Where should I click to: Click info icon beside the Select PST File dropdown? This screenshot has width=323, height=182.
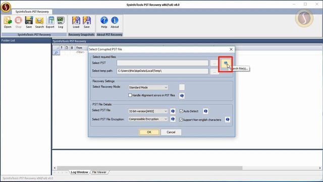coord(173,111)
